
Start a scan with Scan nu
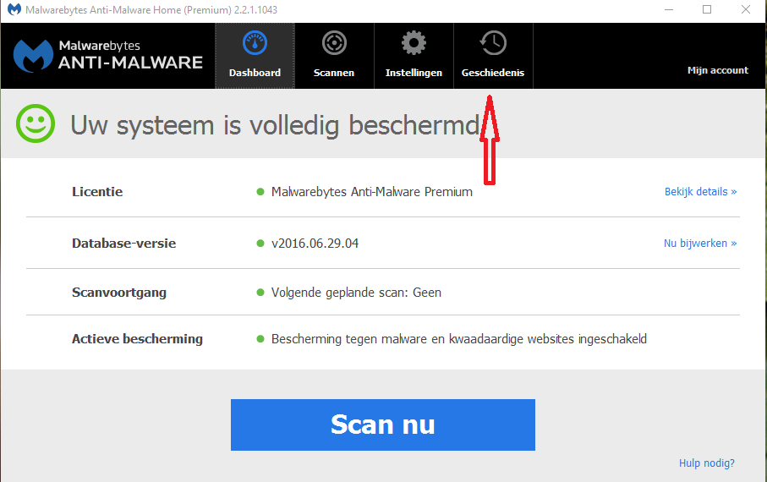(x=382, y=424)
